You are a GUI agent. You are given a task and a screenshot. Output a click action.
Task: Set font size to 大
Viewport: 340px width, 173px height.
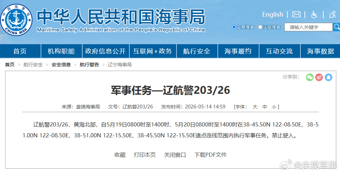coord(255,107)
